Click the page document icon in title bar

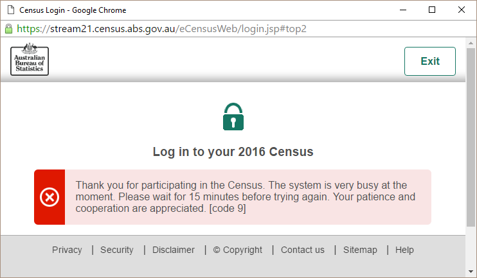point(11,10)
